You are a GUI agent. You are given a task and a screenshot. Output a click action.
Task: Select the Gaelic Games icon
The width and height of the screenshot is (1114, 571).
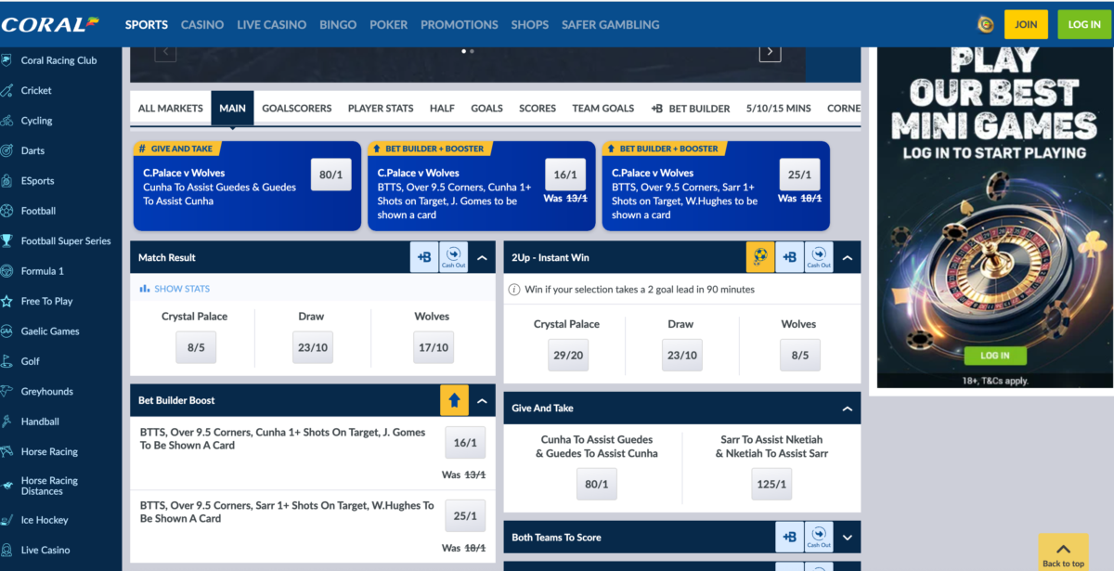[7, 331]
